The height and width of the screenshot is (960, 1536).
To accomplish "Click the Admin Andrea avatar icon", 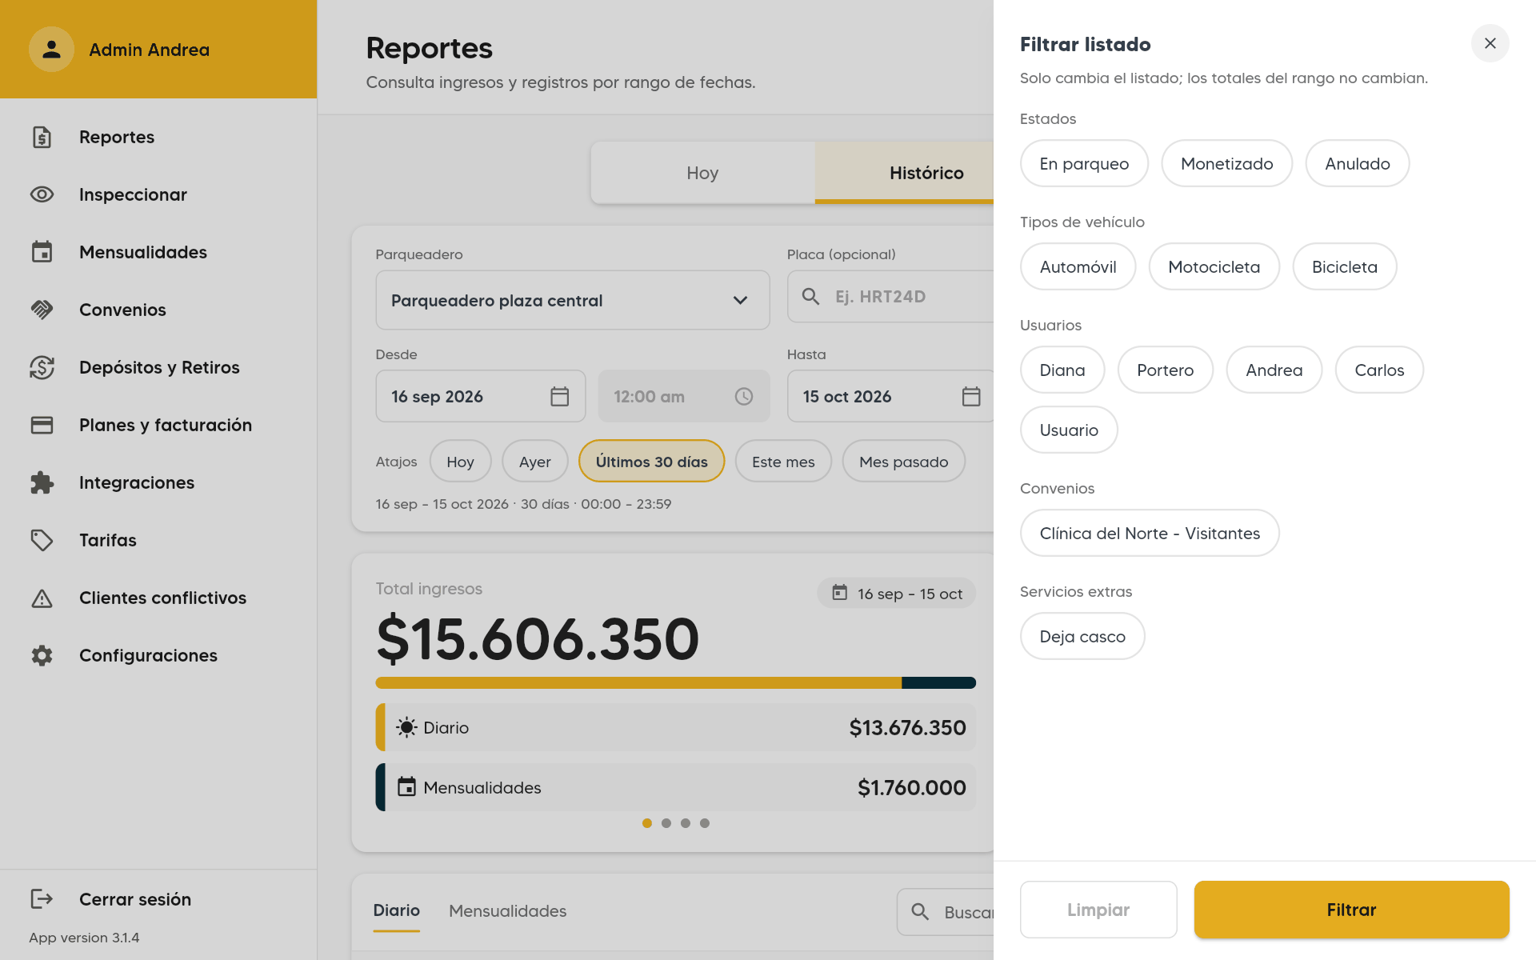I will (x=51, y=50).
